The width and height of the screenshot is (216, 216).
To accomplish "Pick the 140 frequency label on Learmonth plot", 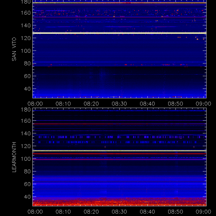I will 26,133.
